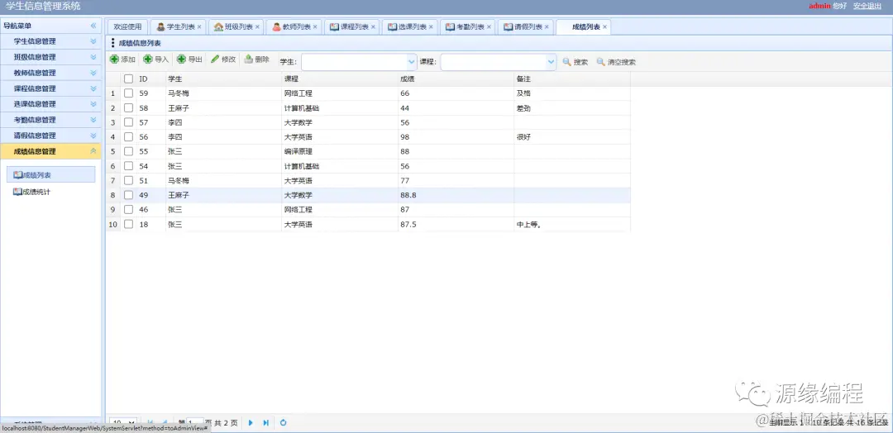Click the green Add (添加) icon
The width and height of the screenshot is (893, 433).
click(114, 59)
